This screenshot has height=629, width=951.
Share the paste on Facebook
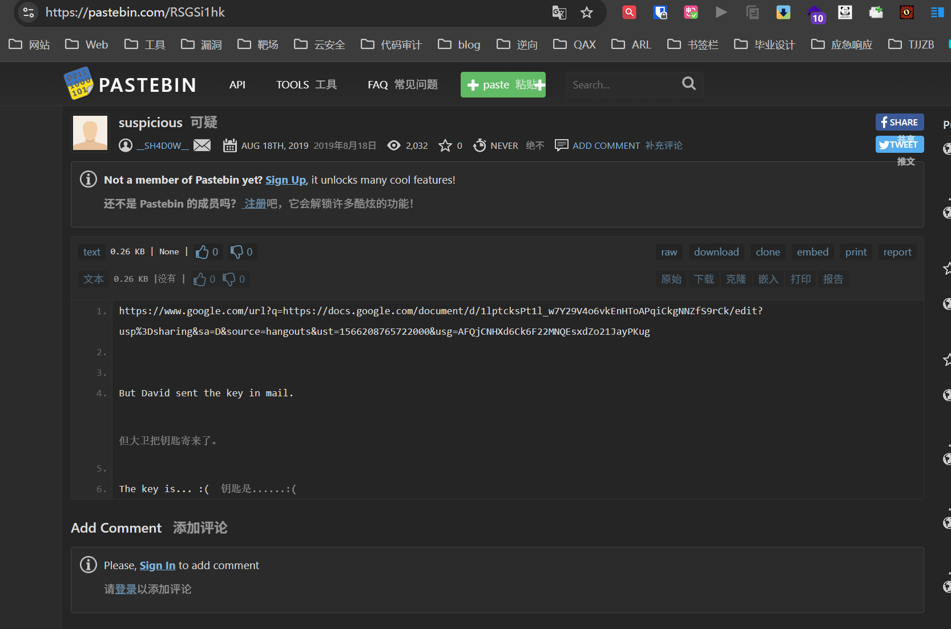900,122
